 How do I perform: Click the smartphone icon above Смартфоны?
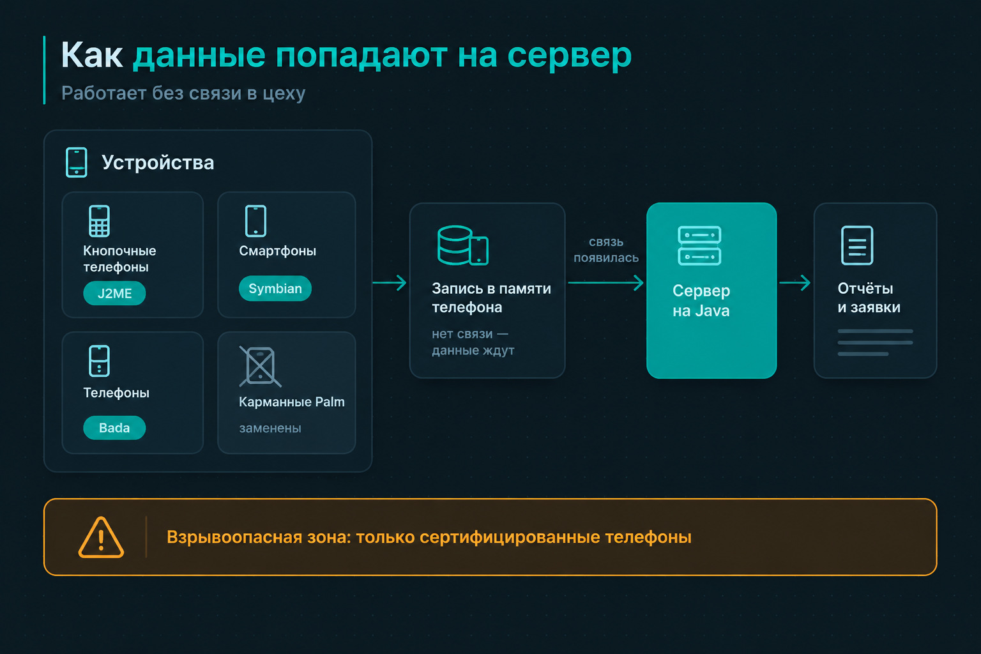click(255, 221)
